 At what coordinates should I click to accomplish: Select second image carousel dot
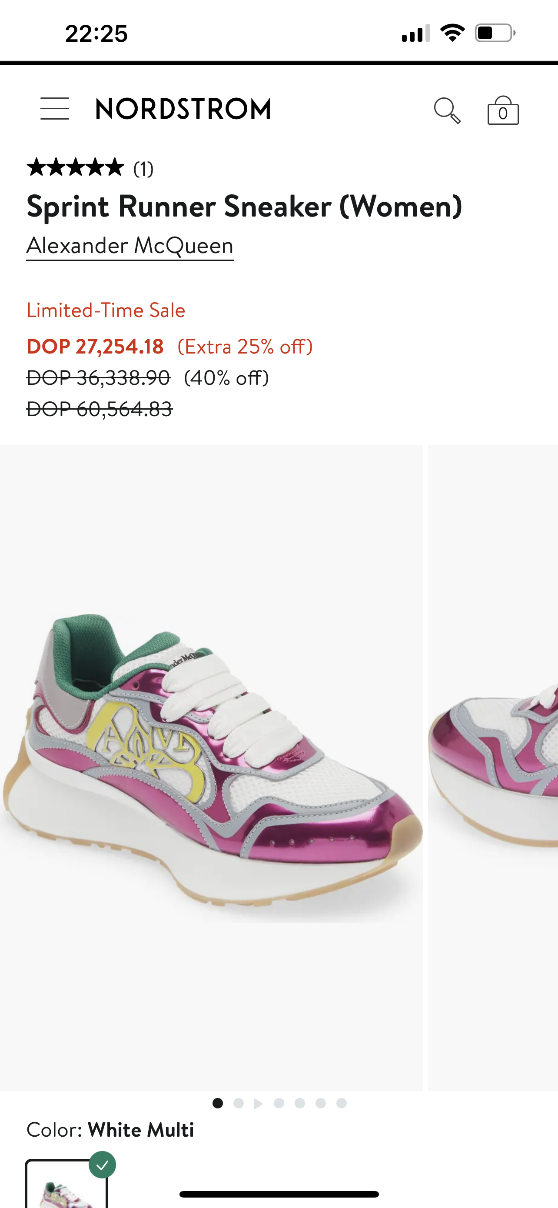[x=239, y=1103]
